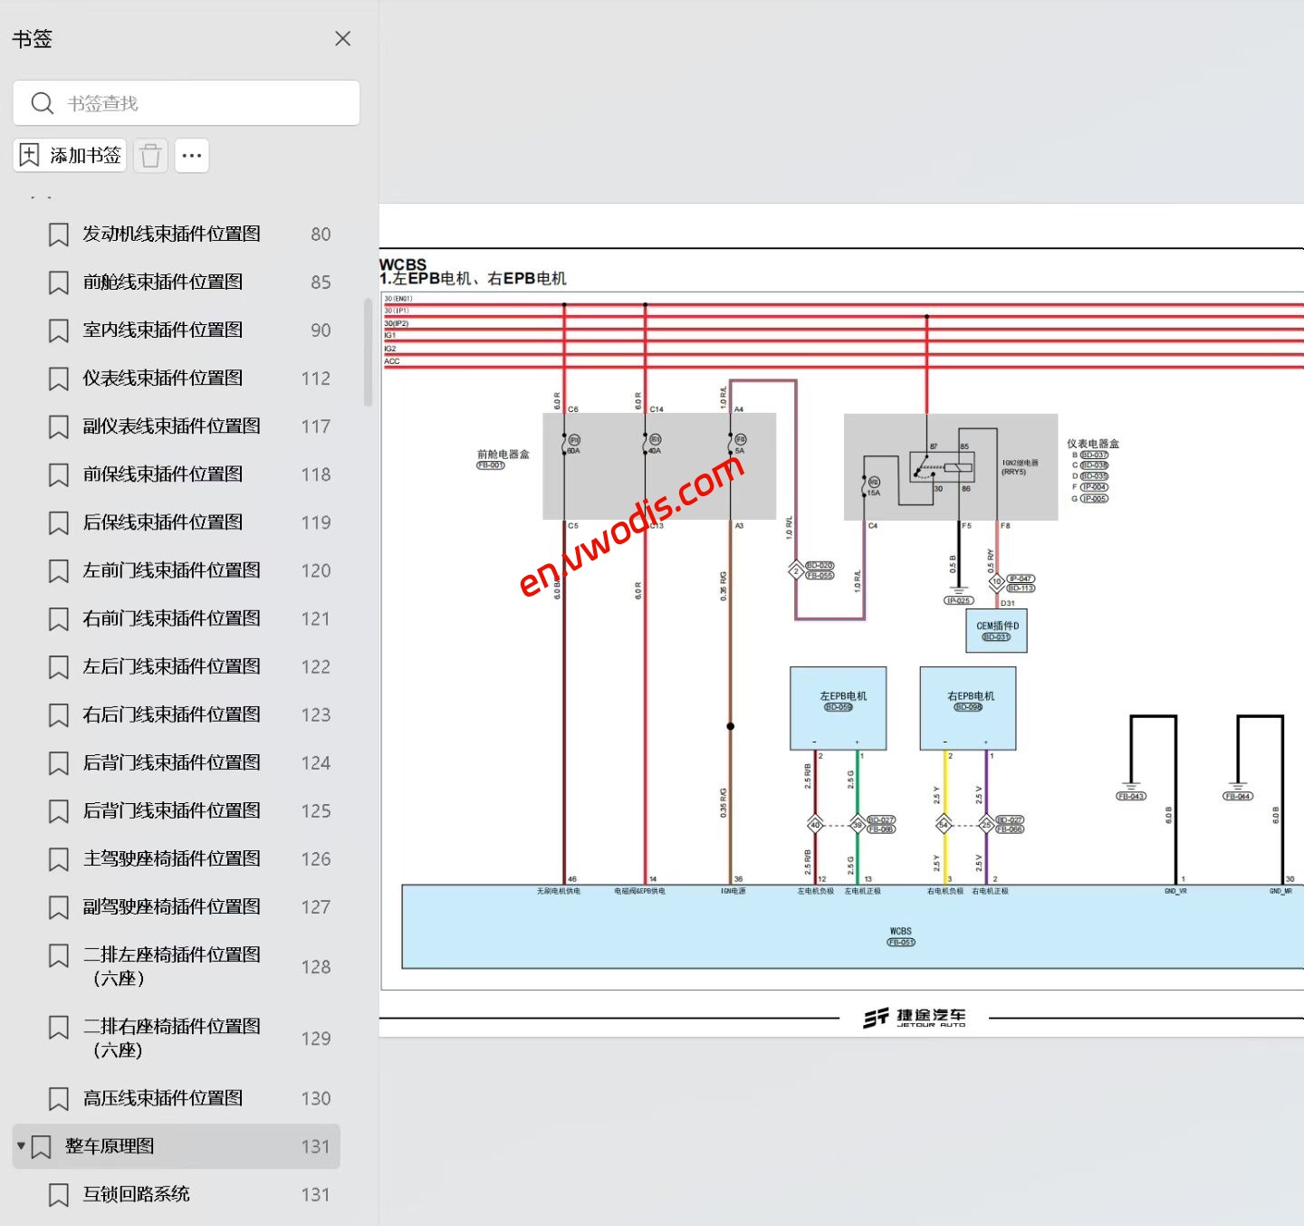Click bookmark flag icon beside 室内线束插件位置图
The image size is (1304, 1226).
pyautogui.click(x=57, y=330)
